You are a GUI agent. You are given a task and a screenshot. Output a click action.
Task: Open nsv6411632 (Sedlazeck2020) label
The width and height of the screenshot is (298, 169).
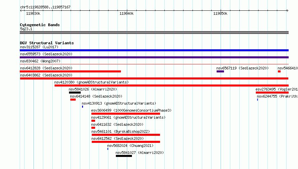pyautogui.click(x=117, y=124)
